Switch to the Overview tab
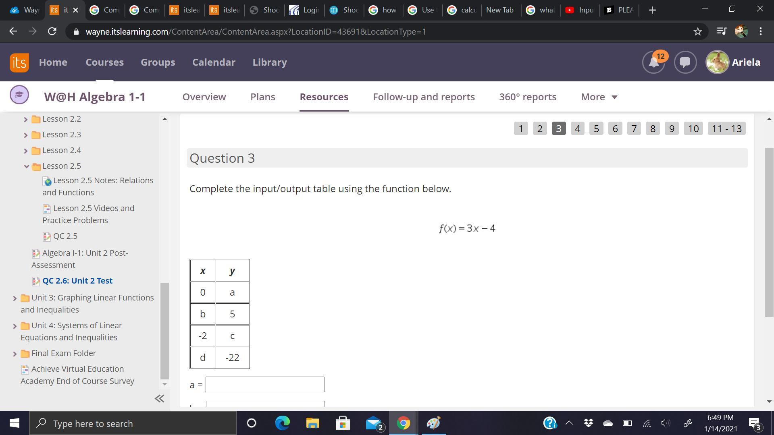This screenshot has width=774, height=435. (204, 97)
